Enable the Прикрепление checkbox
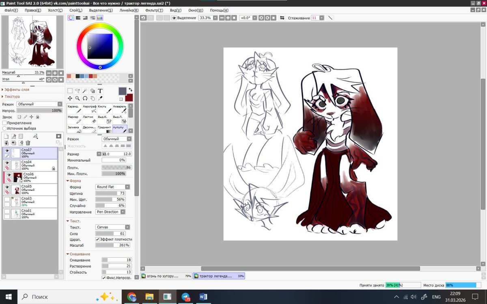Image resolution: width=487 pixels, height=304 pixels. click(4, 123)
